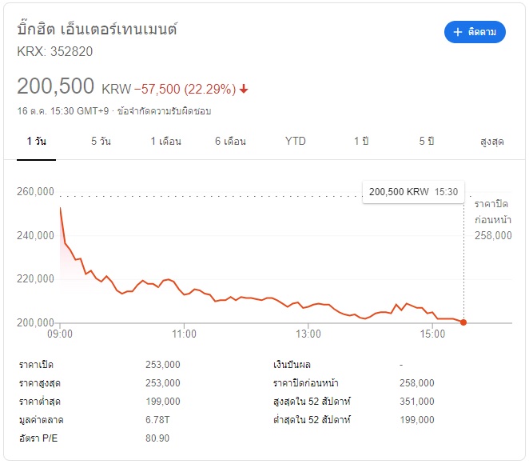
Task: Switch to the 6 เดือน tab
Action: coord(230,141)
